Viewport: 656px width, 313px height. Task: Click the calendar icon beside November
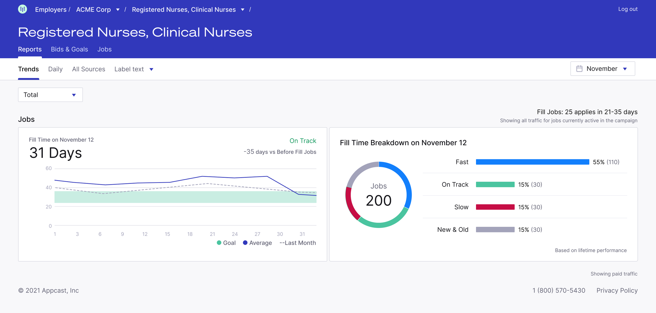(x=579, y=69)
